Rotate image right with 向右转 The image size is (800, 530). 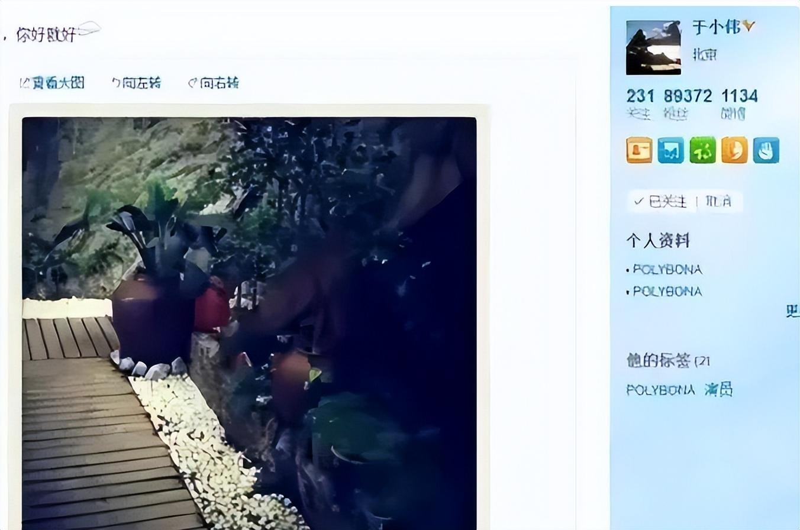click(214, 83)
